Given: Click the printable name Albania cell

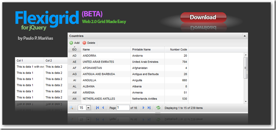Looking at the screenshot, I should pos(147,86).
